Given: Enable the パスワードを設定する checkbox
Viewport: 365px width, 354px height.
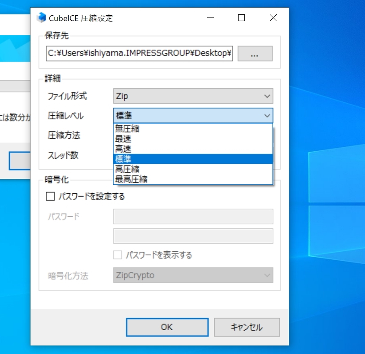Looking at the screenshot, I should [50, 196].
